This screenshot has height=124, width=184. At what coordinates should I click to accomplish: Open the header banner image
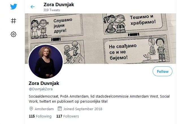click(x=100, y=39)
